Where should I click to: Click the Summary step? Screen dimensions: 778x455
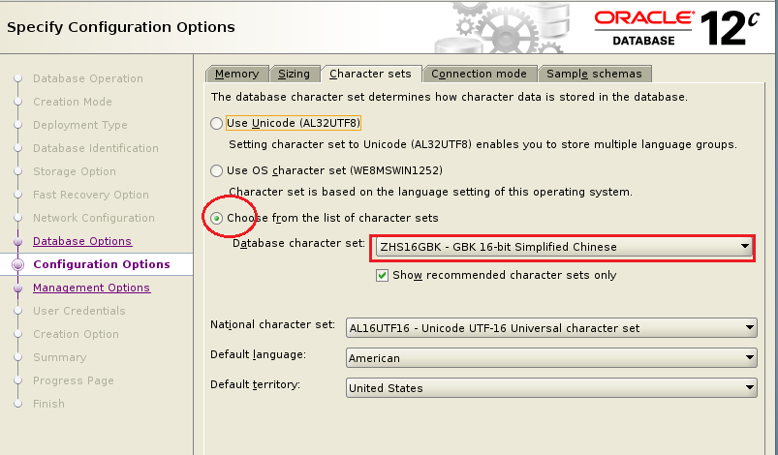[x=59, y=357]
